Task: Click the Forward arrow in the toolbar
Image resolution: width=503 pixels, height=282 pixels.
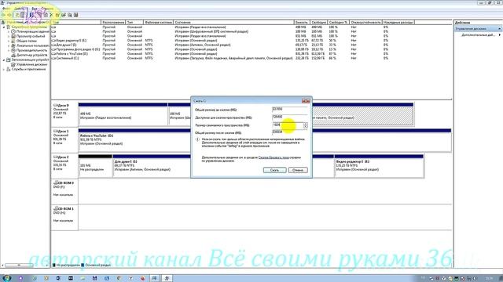Action: point(9,15)
